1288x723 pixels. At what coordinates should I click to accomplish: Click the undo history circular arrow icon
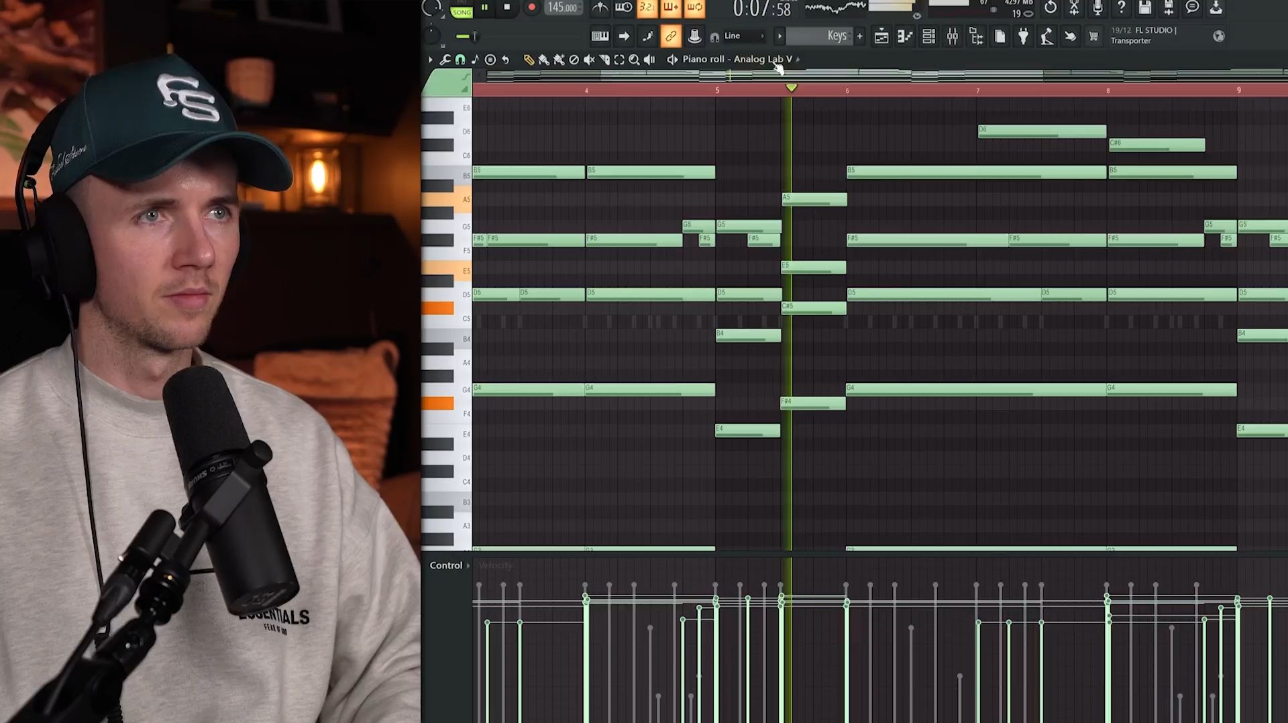(1051, 7)
